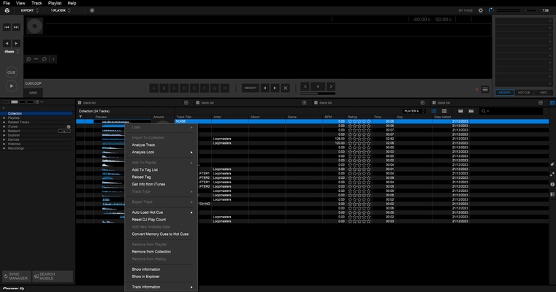Expand the Playlists tree item
Screen dimensions: 556x292
(4, 118)
